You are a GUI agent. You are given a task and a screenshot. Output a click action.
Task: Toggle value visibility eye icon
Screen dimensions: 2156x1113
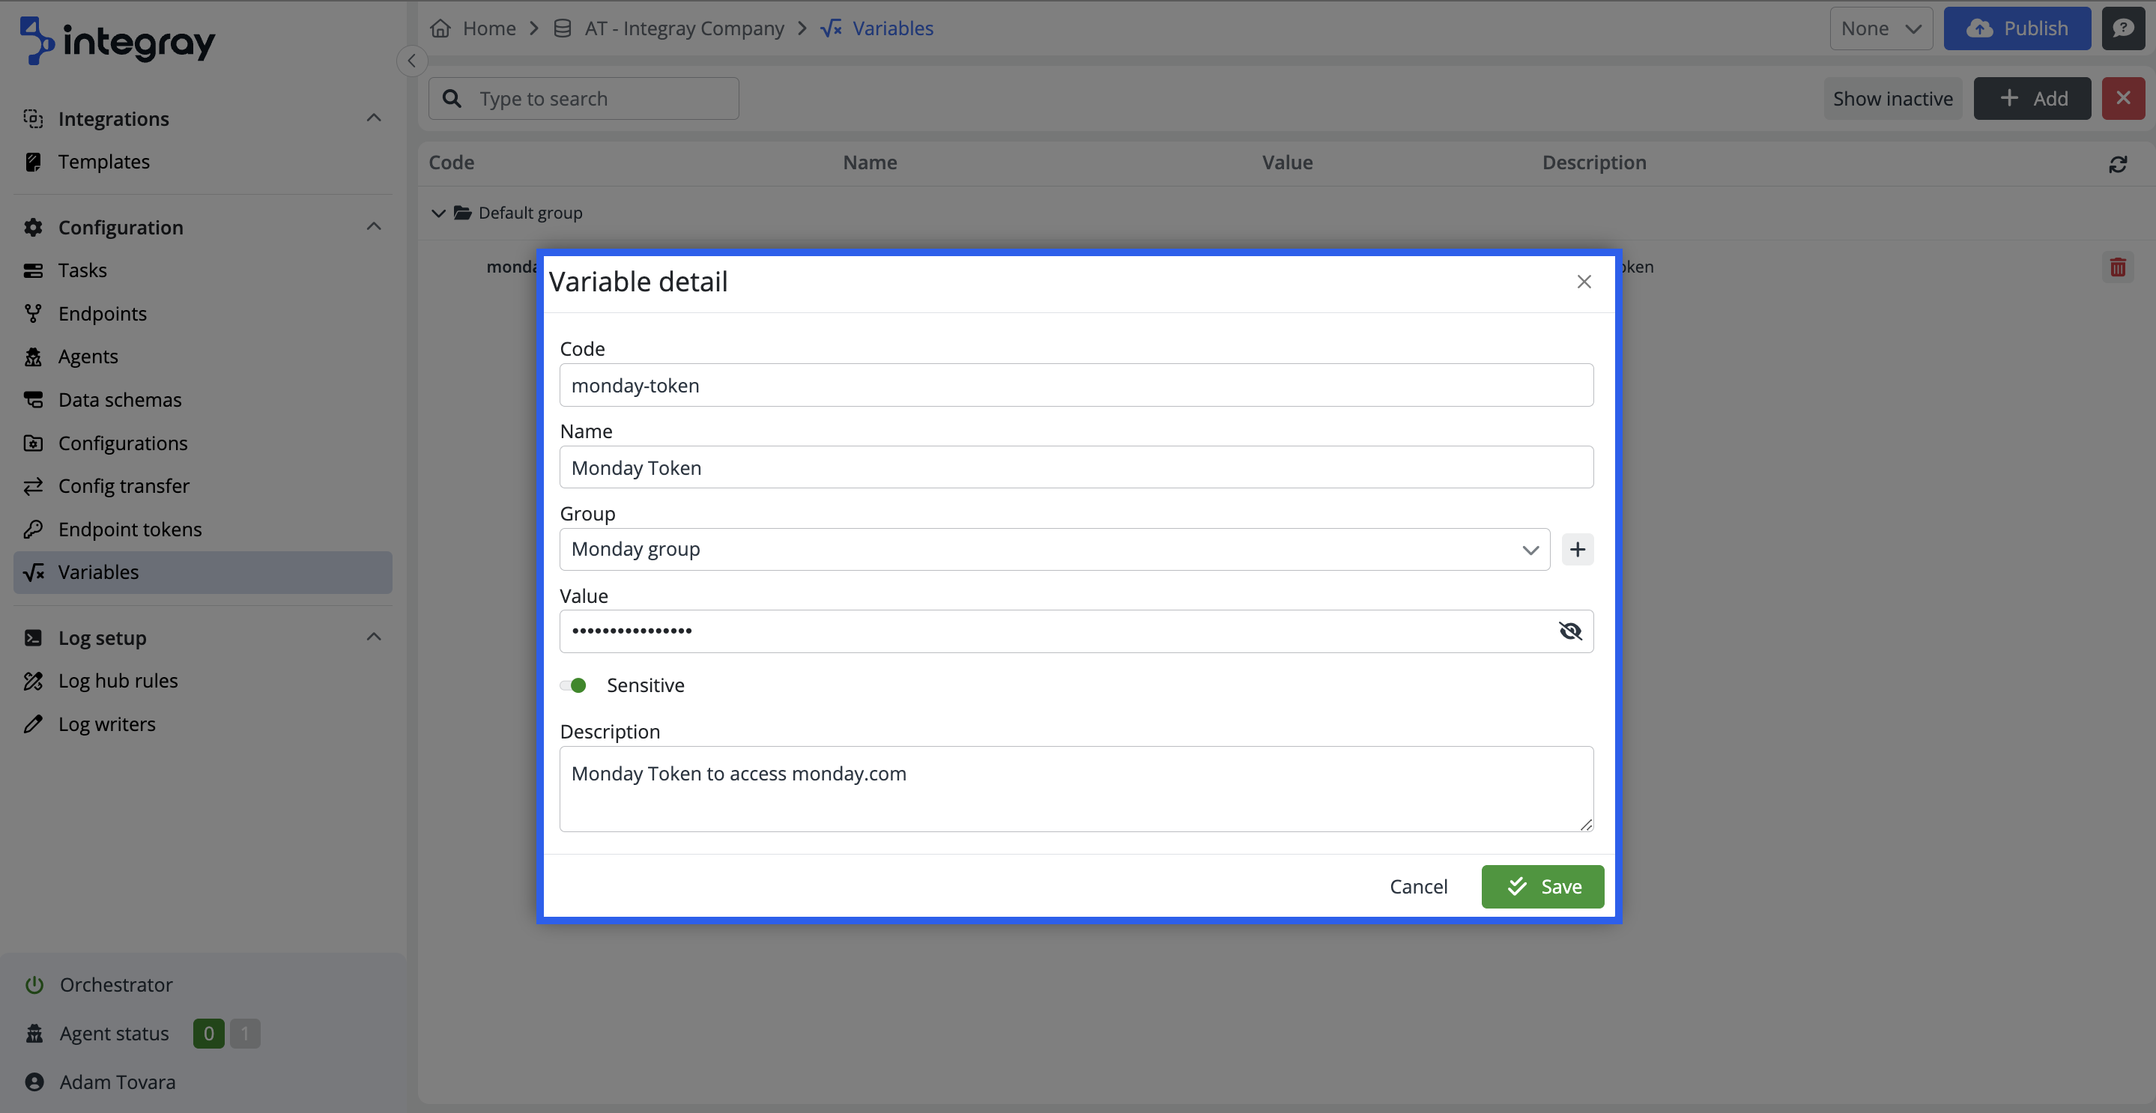(x=1570, y=631)
